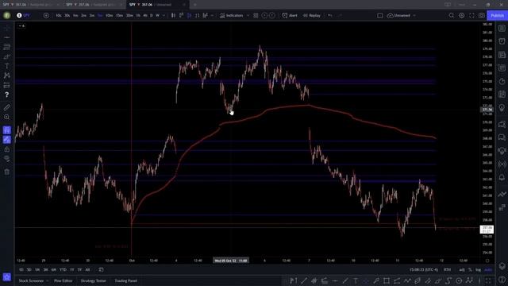Open the help question mark tool
Screen dimensions: 508x286
tap(7, 95)
